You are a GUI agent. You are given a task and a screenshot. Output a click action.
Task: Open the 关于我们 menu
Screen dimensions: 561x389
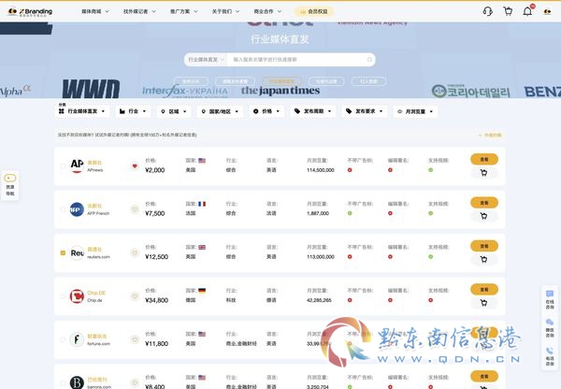225,11
